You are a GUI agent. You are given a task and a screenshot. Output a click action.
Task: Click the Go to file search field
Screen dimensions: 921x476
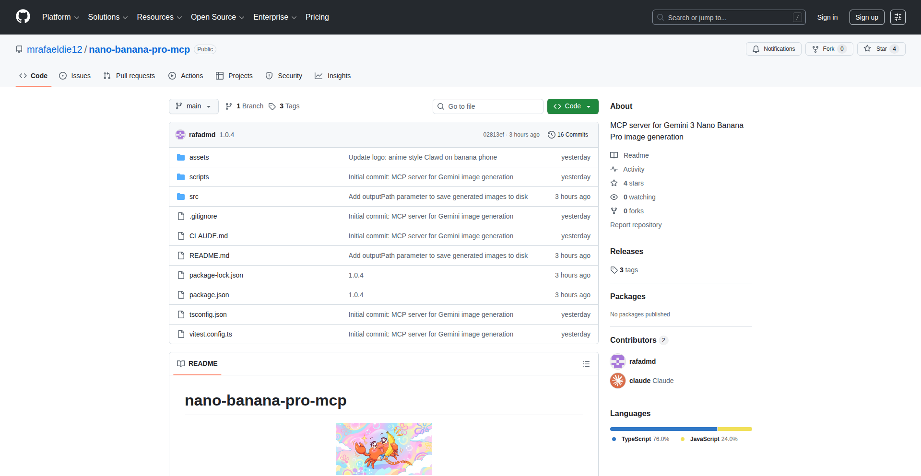click(x=488, y=106)
